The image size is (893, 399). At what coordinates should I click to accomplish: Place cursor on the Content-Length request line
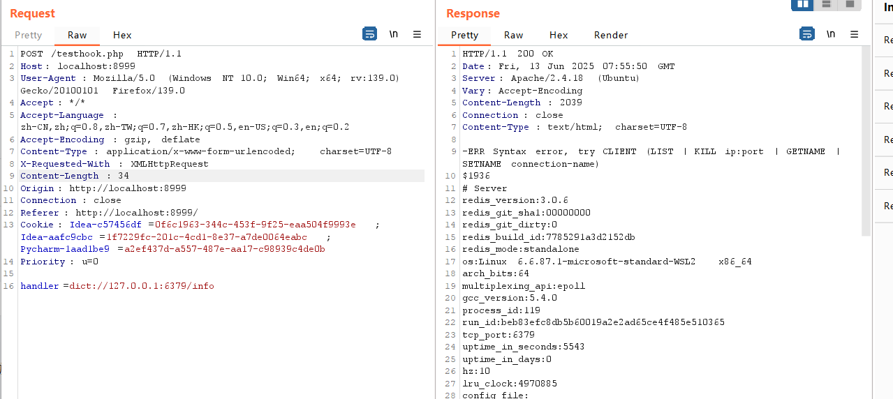(x=75, y=176)
